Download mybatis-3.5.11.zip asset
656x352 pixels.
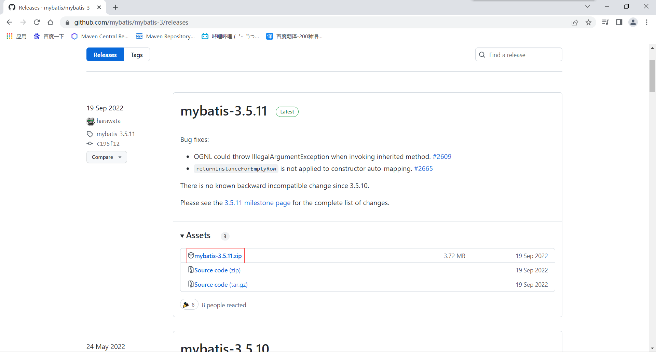click(x=218, y=256)
